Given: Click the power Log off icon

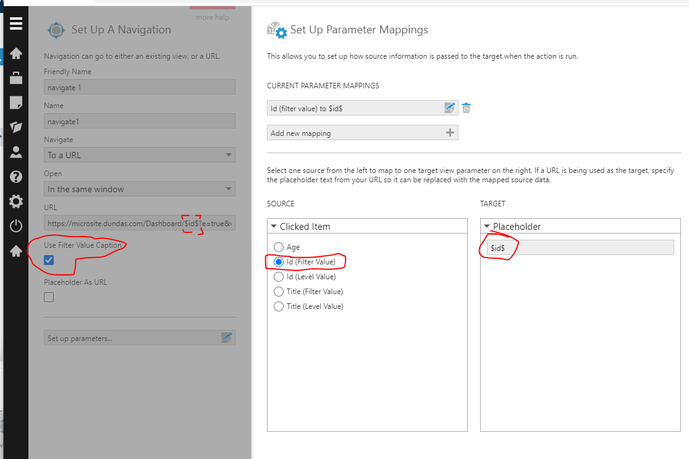Looking at the screenshot, I should (16, 225).
